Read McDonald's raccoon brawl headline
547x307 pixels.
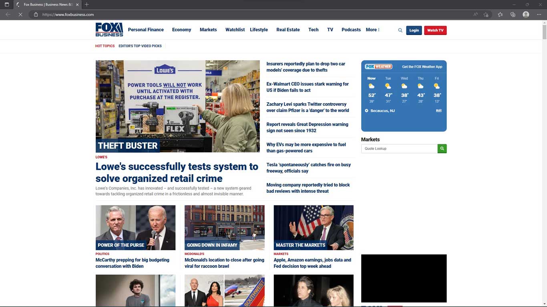click(x=224, y=263)
